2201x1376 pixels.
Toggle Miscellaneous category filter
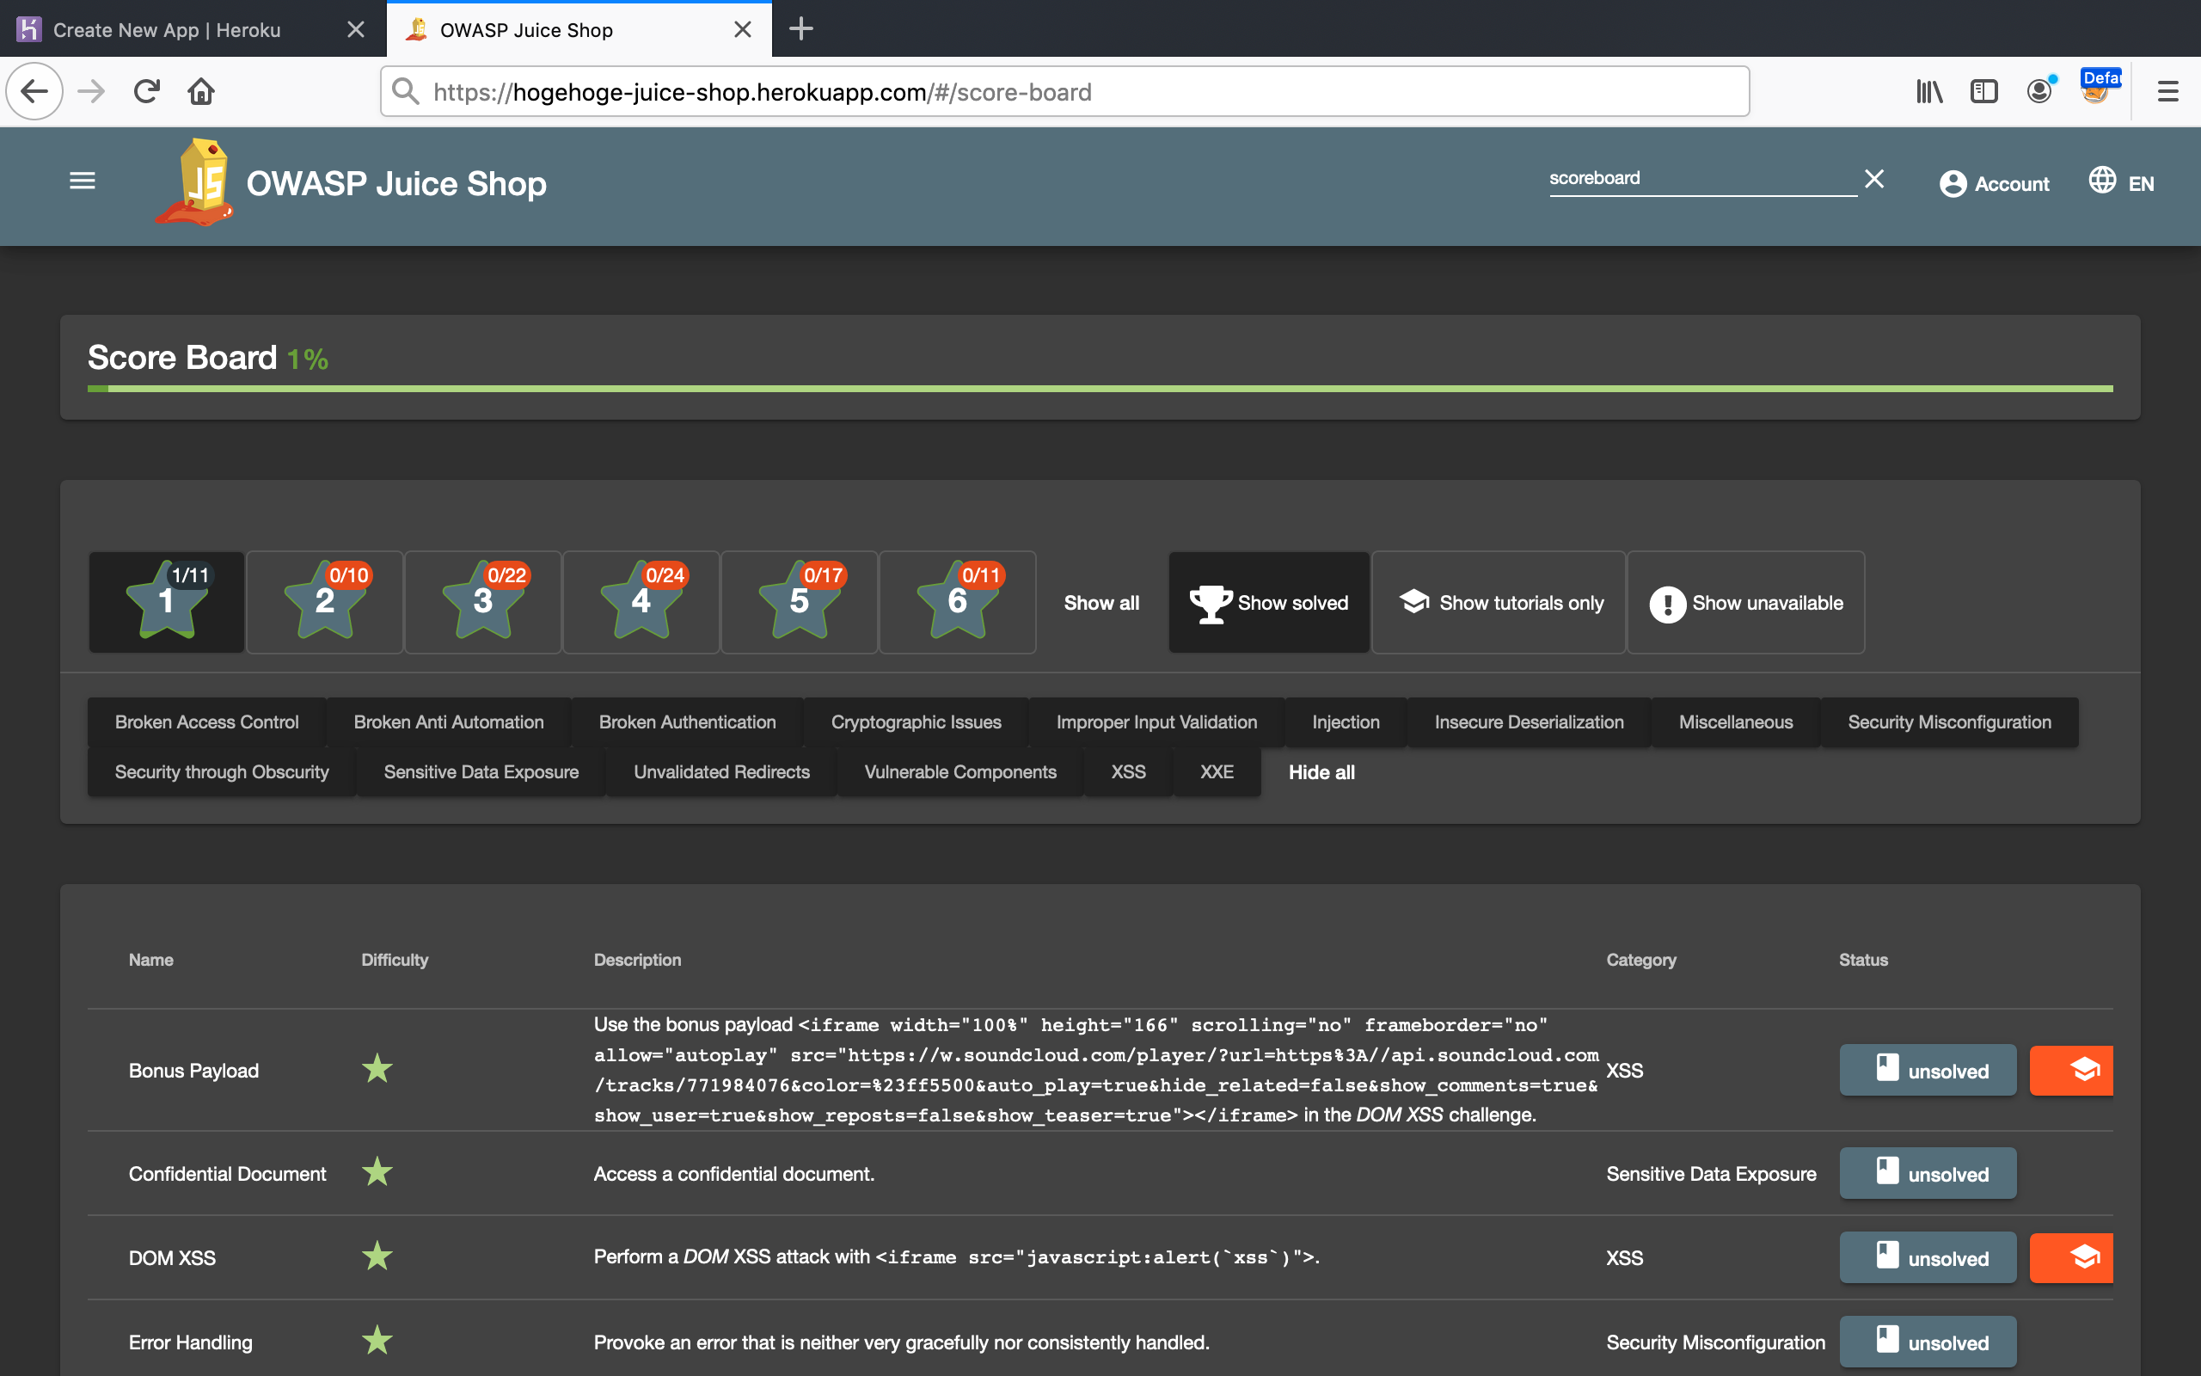pos(1735,722)
